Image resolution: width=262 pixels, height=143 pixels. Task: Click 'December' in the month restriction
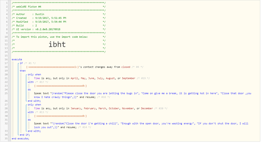click(x=147, y=108)
